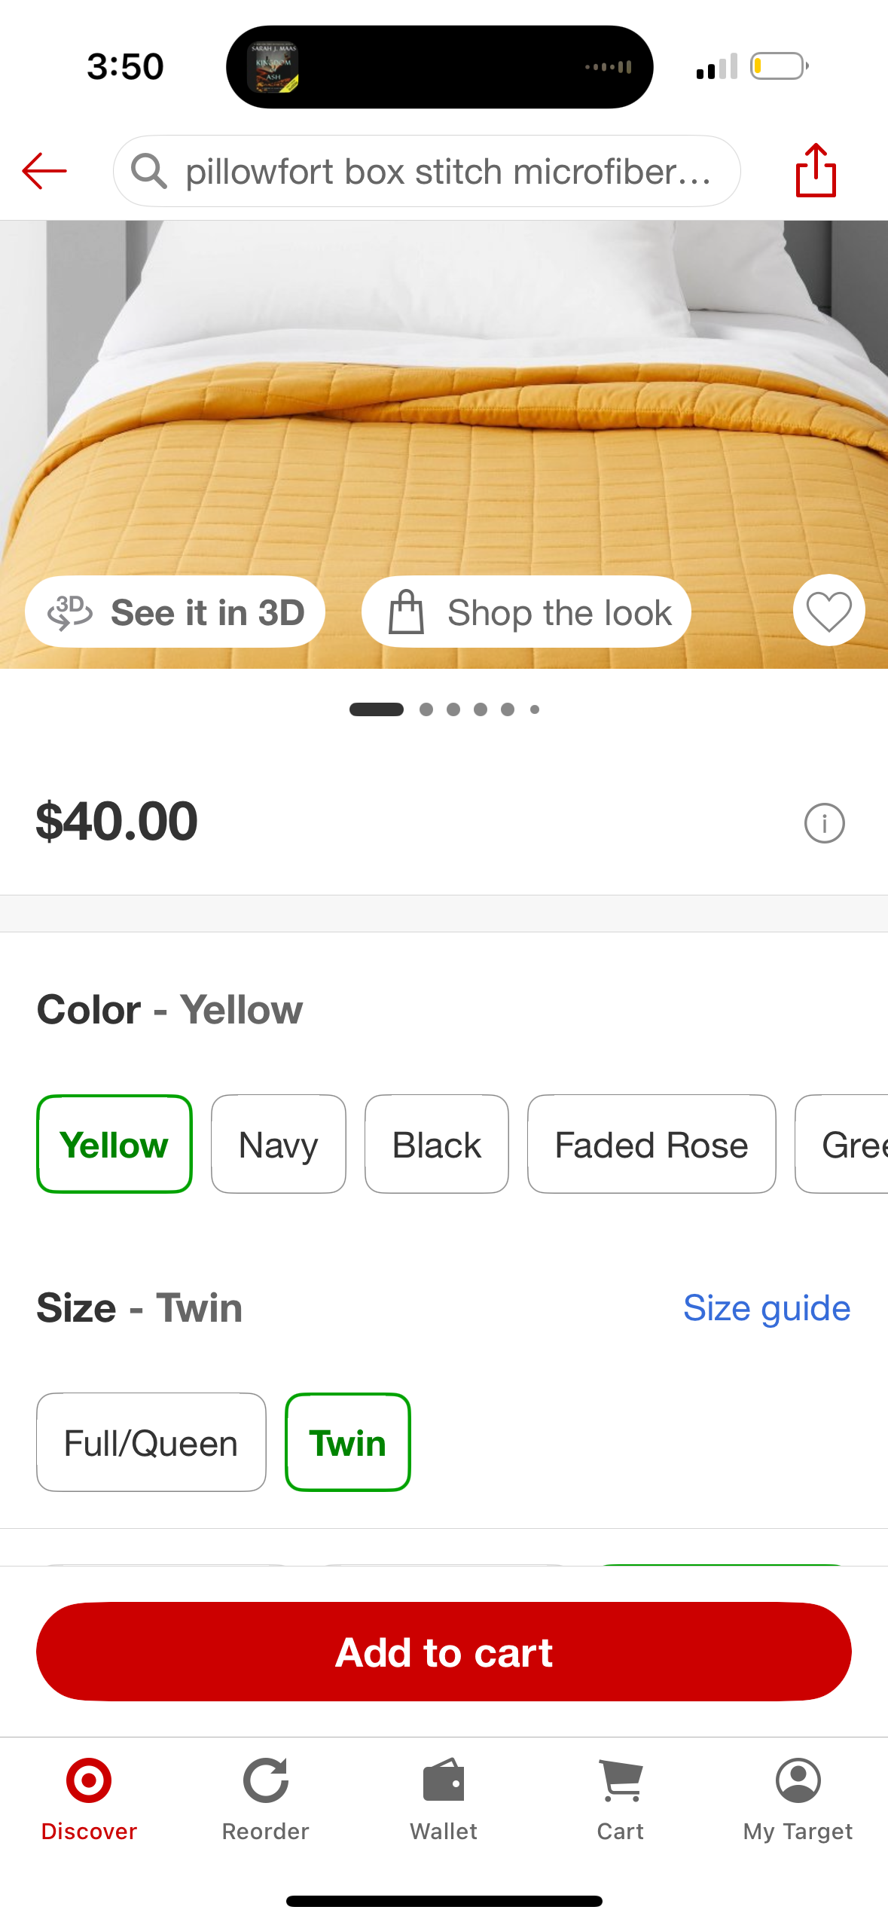Select the Navy color option

(278, 1144)
